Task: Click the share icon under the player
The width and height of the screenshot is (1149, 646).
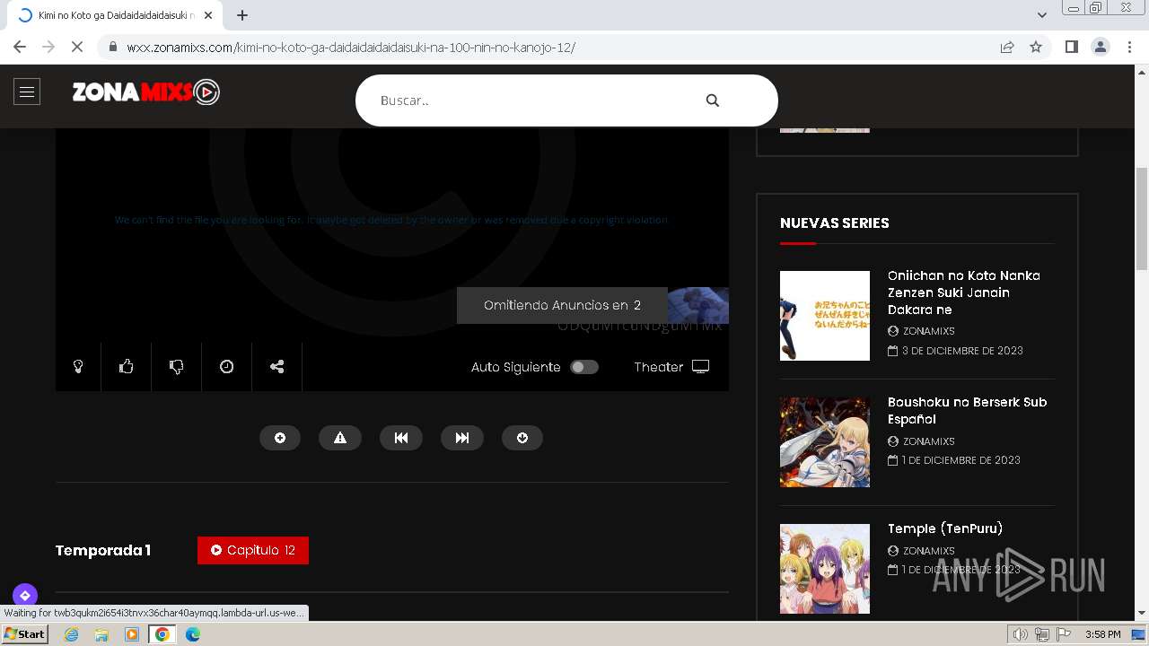Action: [277, 366]
